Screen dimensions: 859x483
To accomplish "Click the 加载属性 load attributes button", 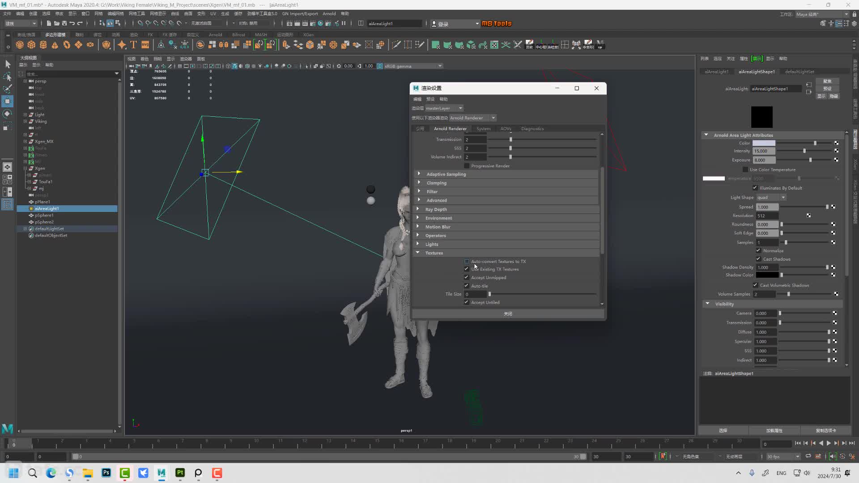I will click(x=774, y=431).
